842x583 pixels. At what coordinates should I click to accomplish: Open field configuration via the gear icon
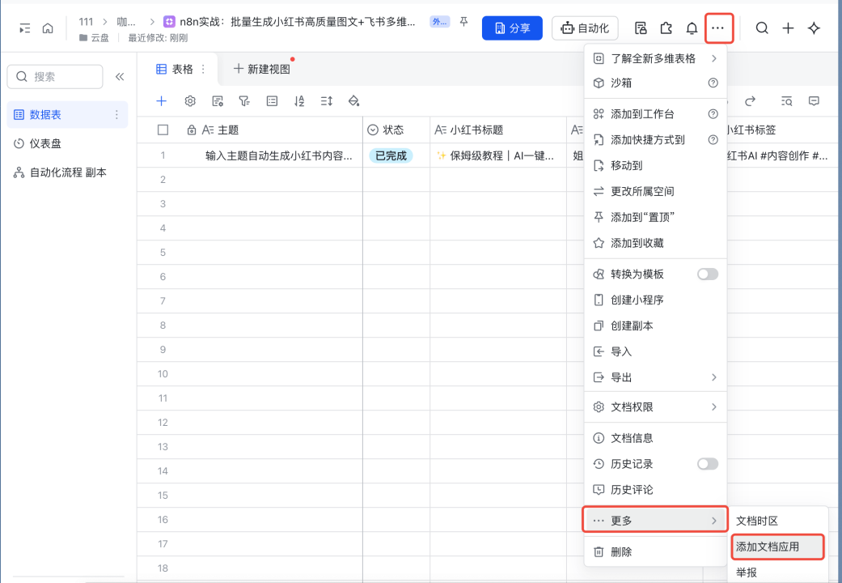pos(190,100)
